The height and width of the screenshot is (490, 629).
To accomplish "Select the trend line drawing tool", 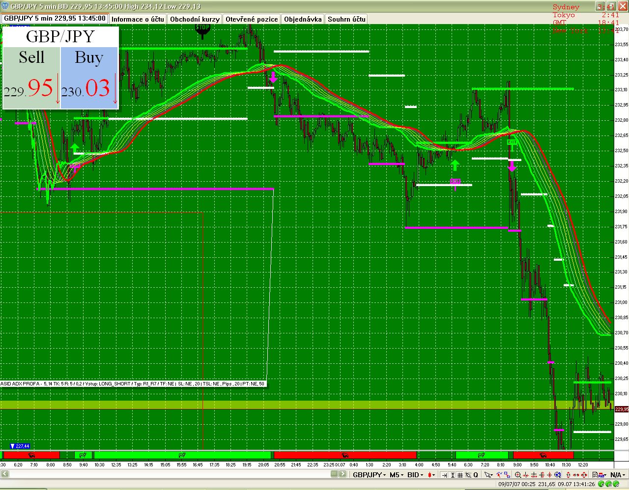I will pos(499,475).
